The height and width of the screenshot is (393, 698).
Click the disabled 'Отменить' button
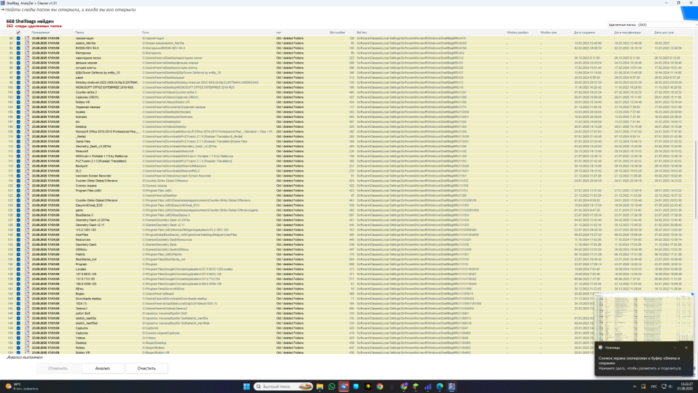[58, 368]
